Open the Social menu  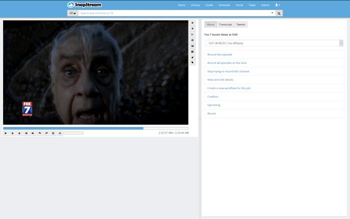(239, 5)
